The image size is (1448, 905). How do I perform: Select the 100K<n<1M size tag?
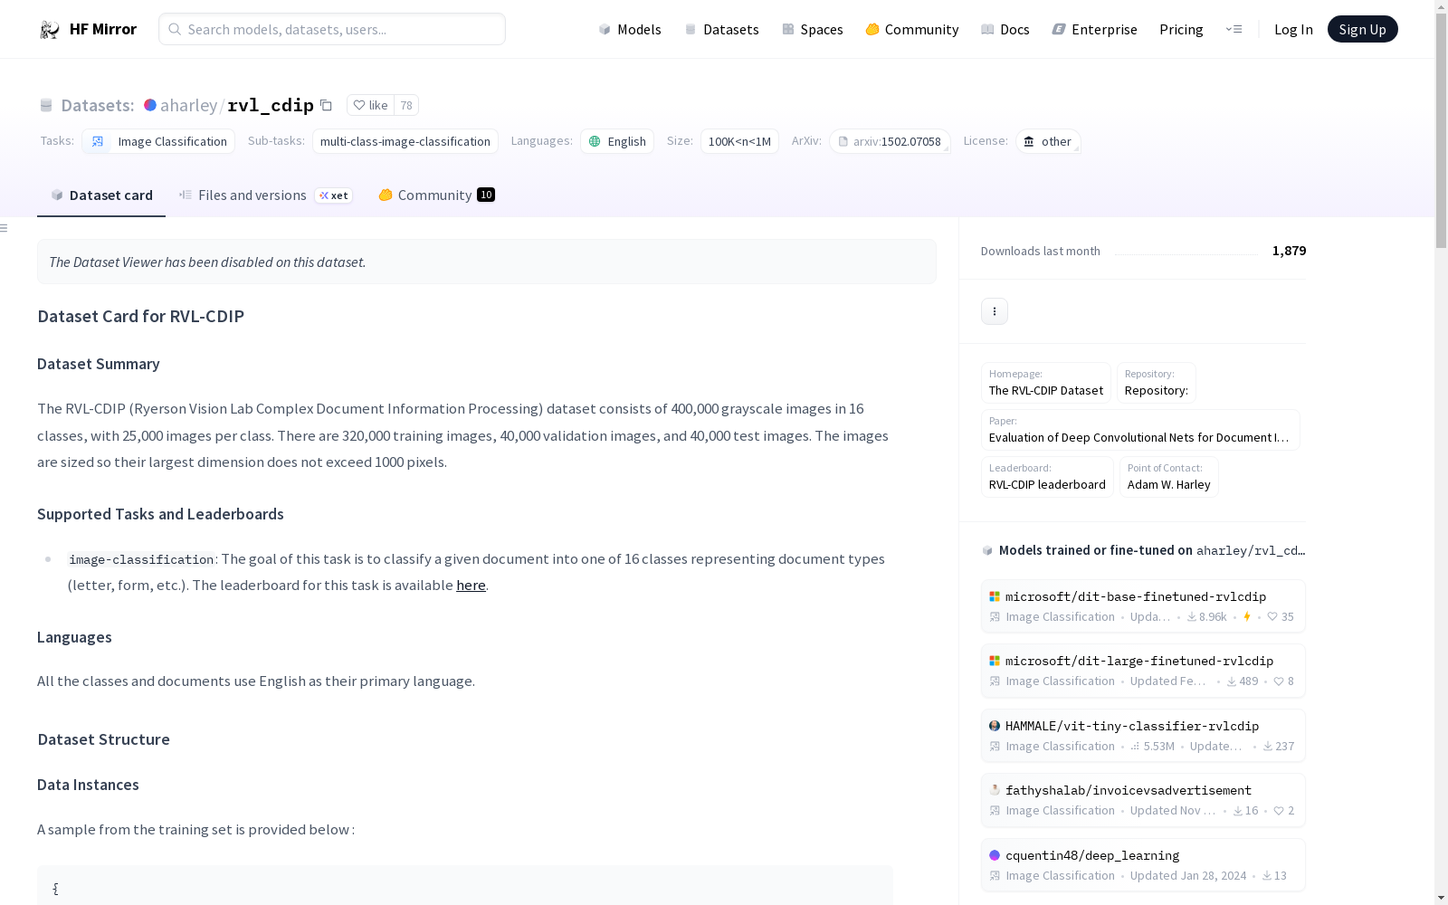point(739,141)
